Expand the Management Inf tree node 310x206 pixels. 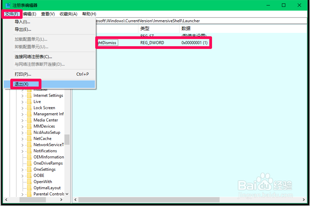coord(22,114)
